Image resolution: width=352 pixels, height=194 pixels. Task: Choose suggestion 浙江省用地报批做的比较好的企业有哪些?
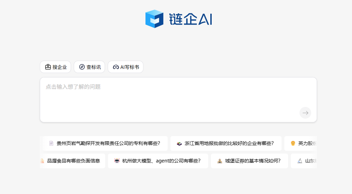click(226, 143)
